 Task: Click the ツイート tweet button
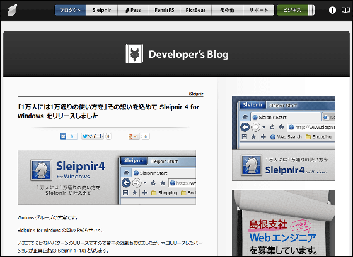point(93,136)
